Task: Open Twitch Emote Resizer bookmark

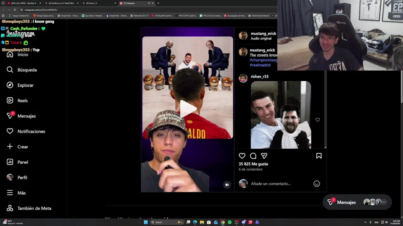Action: (258, 15)
